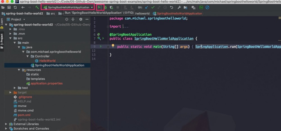Select the mvnw.cmd file
Viewport: 281px width, 131px height.
pyautogui.click(x=26, y=111)
